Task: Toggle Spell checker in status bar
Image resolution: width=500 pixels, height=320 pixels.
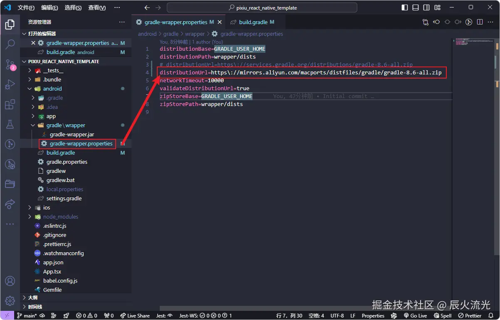Action: 442,316
